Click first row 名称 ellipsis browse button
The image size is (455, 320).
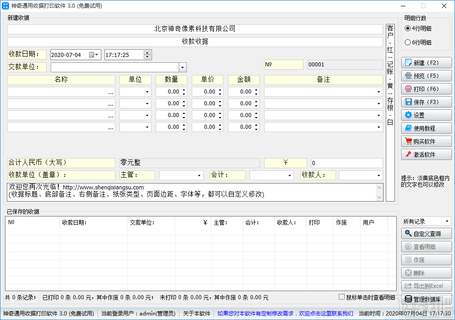click(x=110, y=93)
